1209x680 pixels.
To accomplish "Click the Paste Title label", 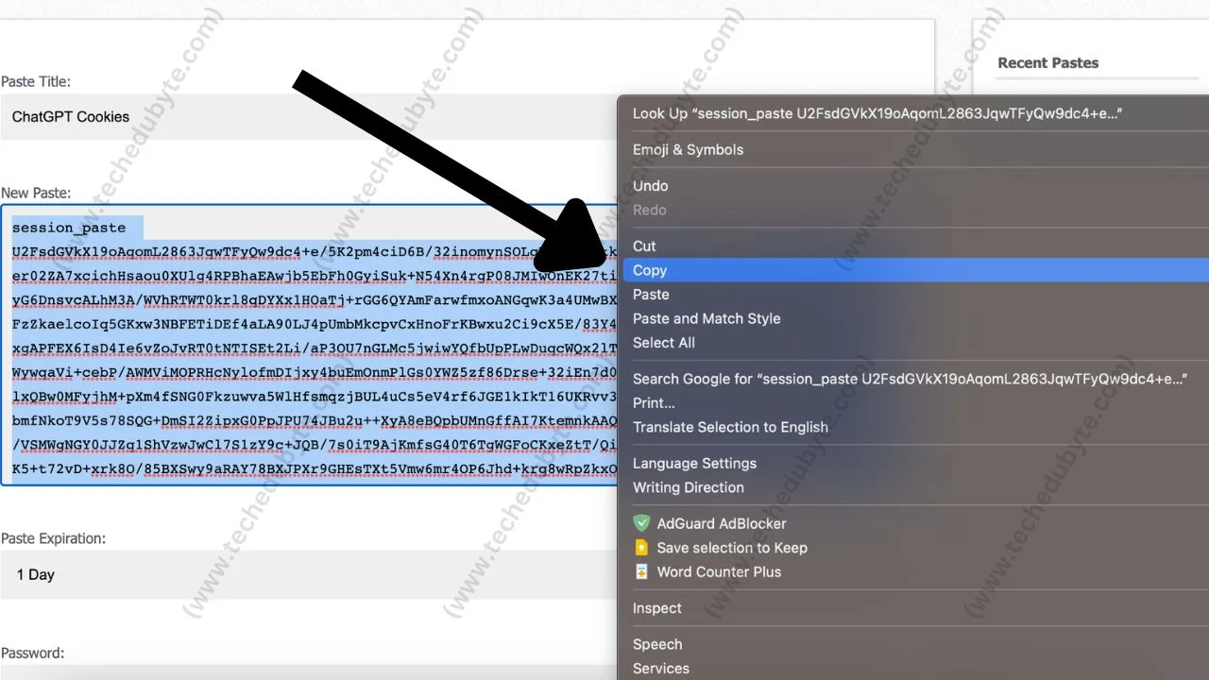I will coord(36,82).
